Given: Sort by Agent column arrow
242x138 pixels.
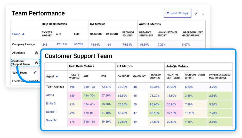Looking at the screenshot, I should (x=57, y=76).
